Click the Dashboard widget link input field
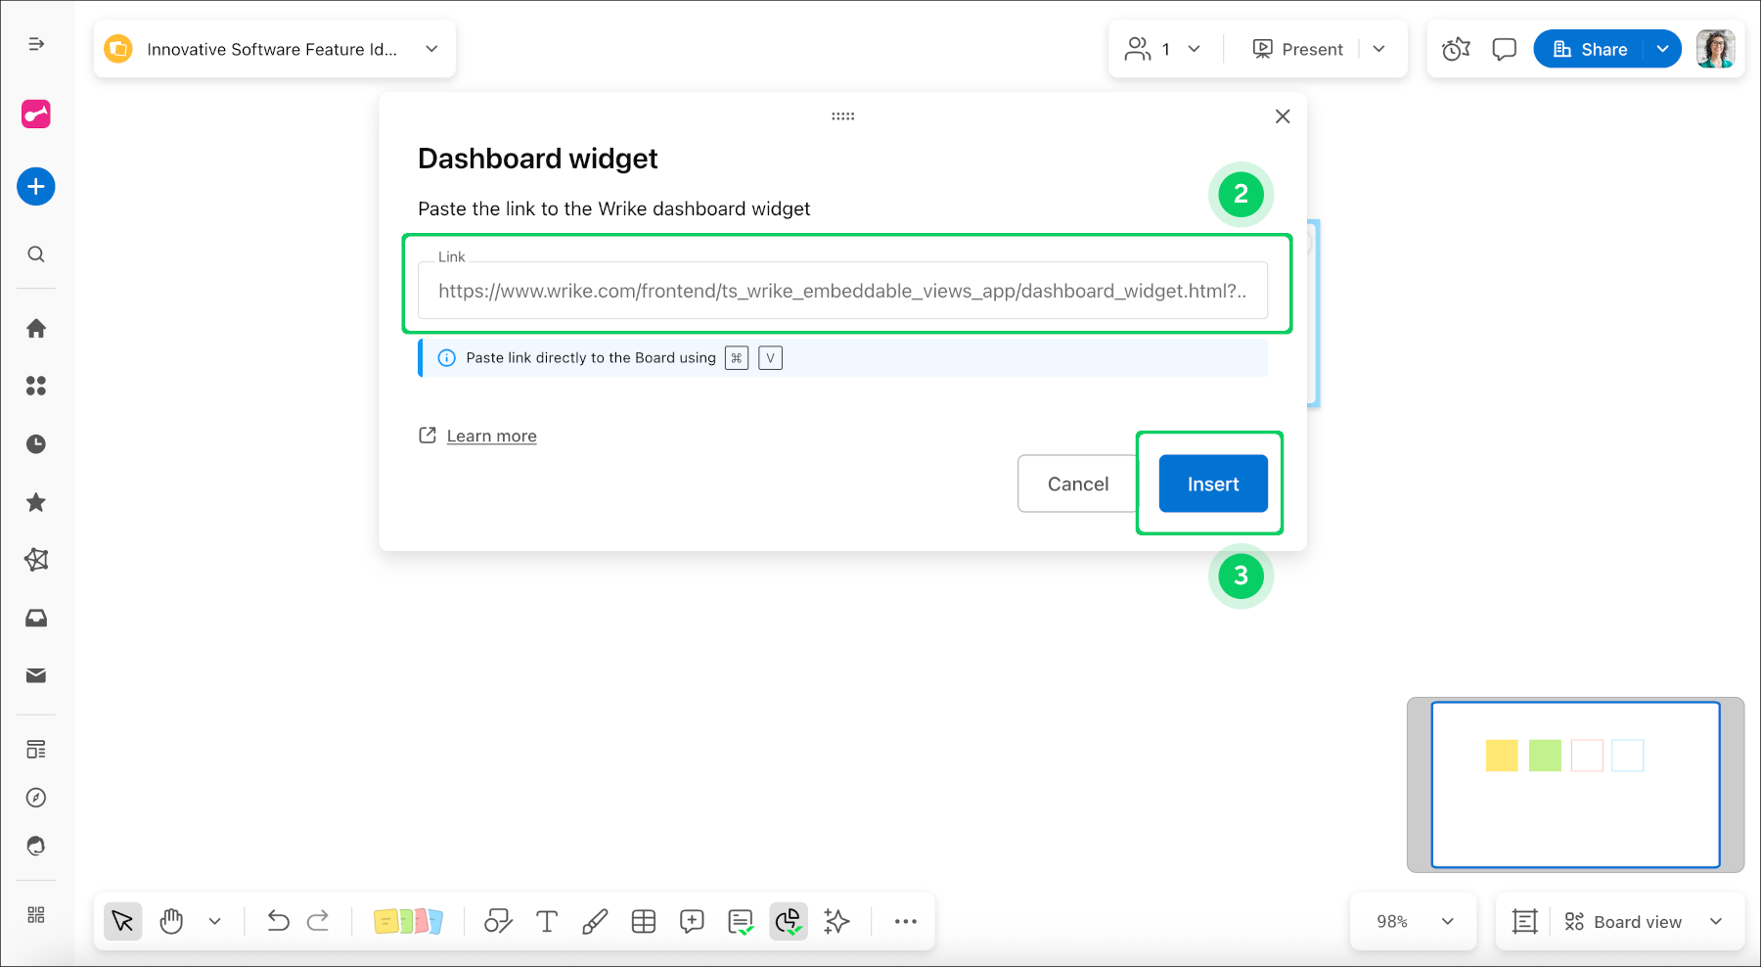Screen dimensions: 1761x967 click(x=842, y=290)
